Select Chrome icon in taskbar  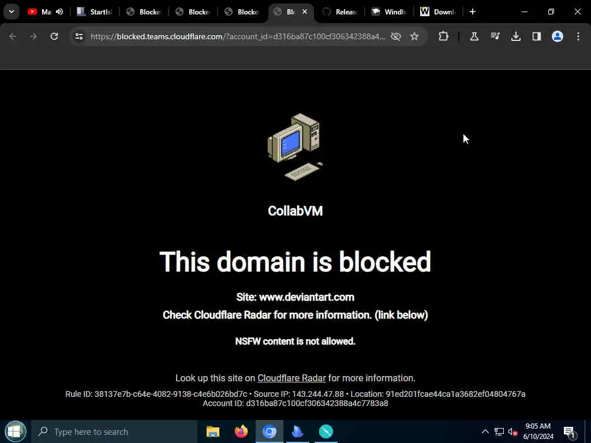(270, 431)
